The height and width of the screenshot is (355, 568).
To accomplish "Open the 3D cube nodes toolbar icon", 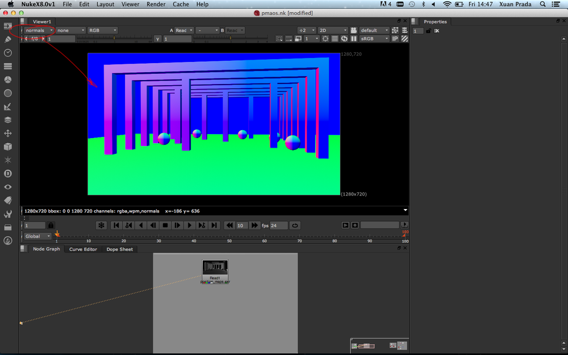I will point(8,147).
